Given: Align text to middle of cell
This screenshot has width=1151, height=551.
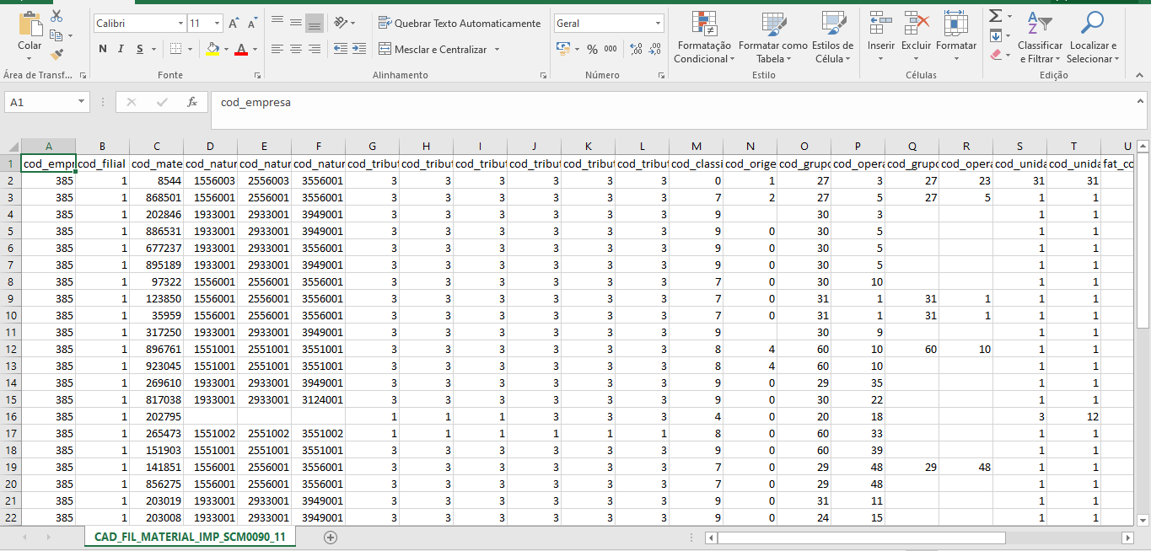Looking at the screenshot, I should [x=295, y=23].
